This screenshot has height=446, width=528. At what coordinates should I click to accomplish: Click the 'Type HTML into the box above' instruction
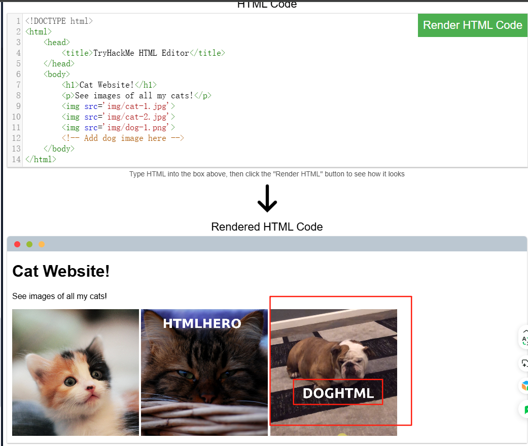(x=267, y=174)
